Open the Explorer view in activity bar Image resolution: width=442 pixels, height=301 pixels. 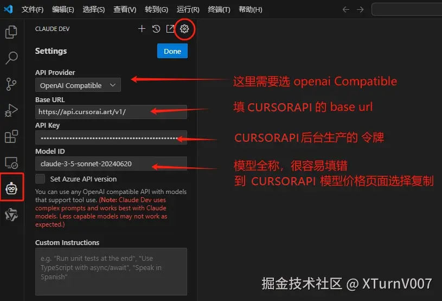[x=11, y=32]
